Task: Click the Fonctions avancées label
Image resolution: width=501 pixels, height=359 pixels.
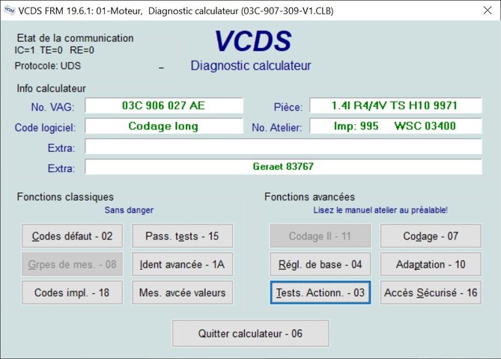Action: point(309,197)
